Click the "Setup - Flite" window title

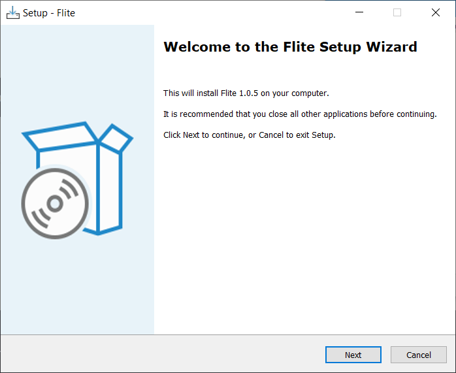49,12
